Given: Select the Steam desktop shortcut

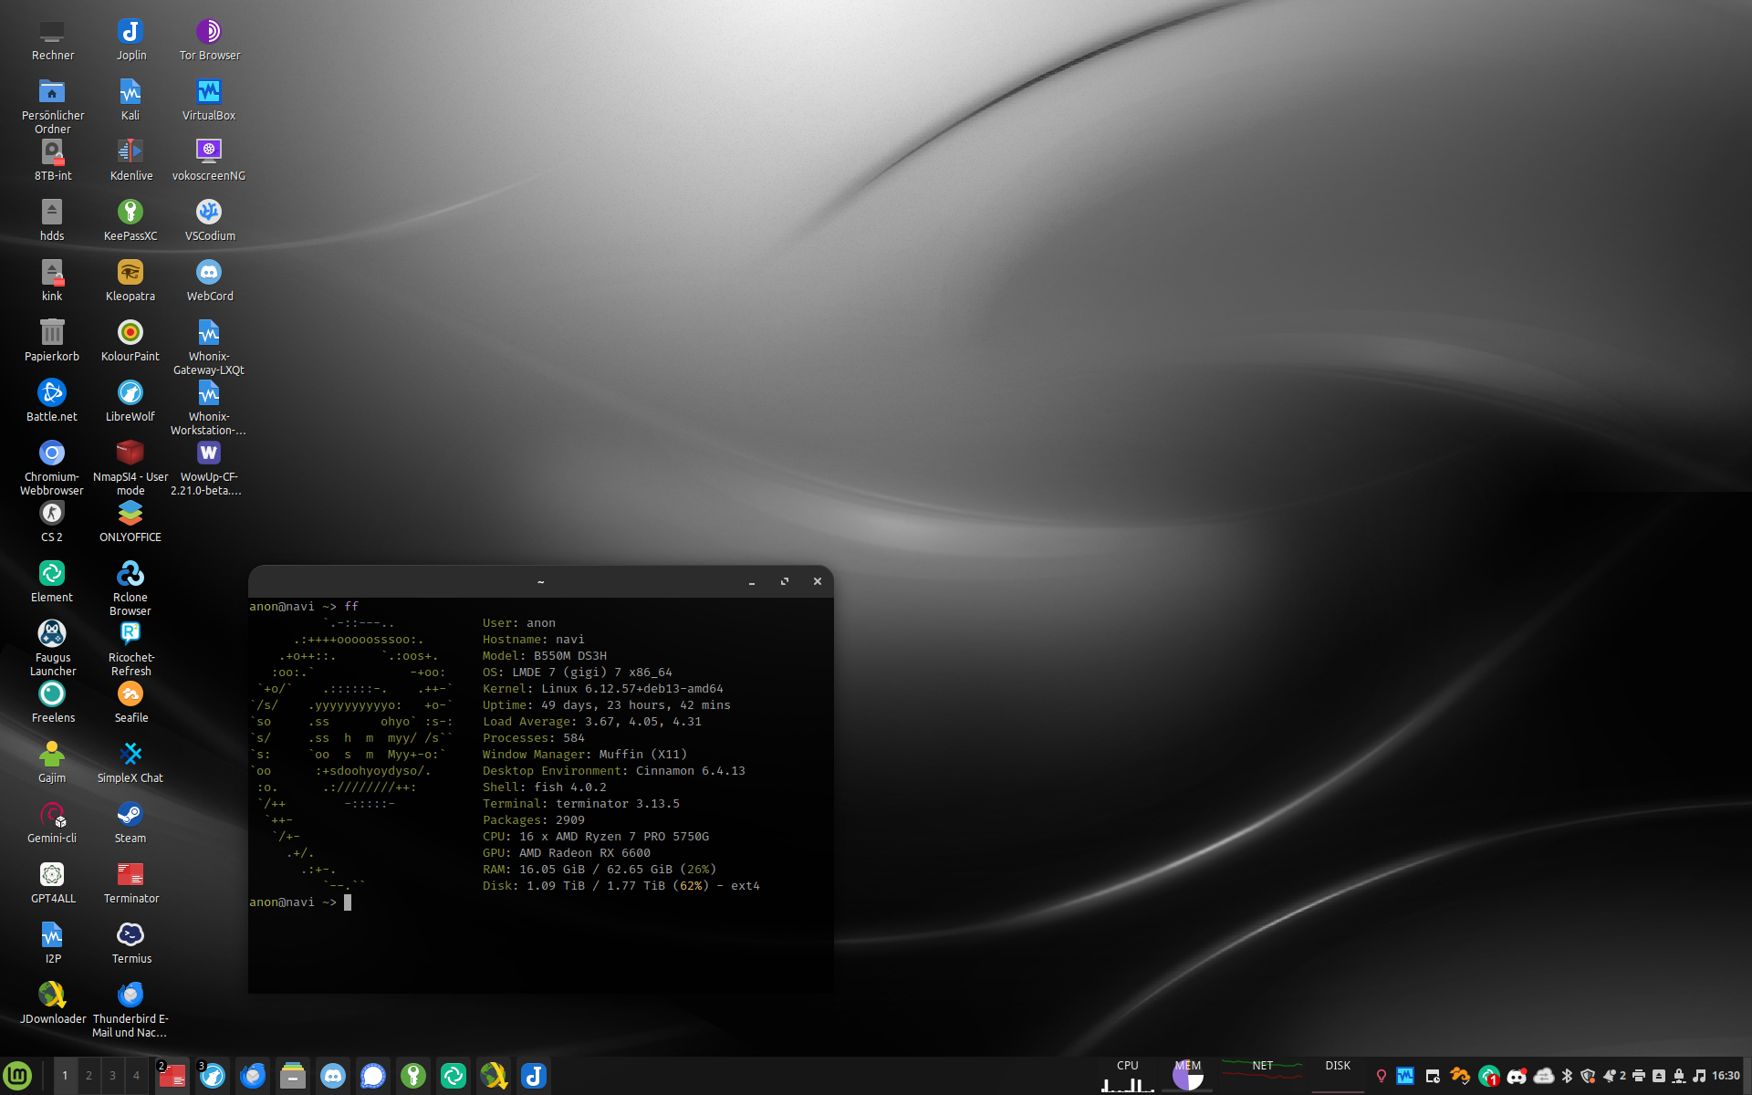Looking at the screenshot, I should point(130,815).
